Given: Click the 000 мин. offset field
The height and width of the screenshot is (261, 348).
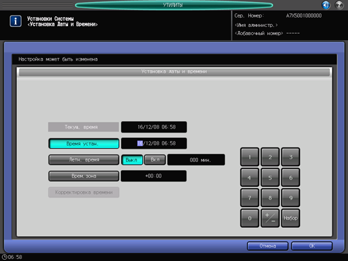Looking at the screenshot, I should pos(196,160).
